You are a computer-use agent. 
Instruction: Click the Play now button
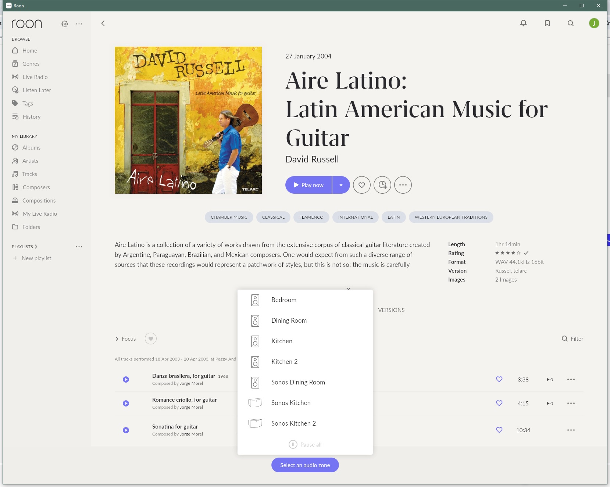coord(308,185)
